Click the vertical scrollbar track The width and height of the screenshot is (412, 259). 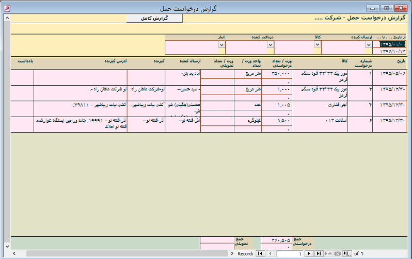pos(7,132)
